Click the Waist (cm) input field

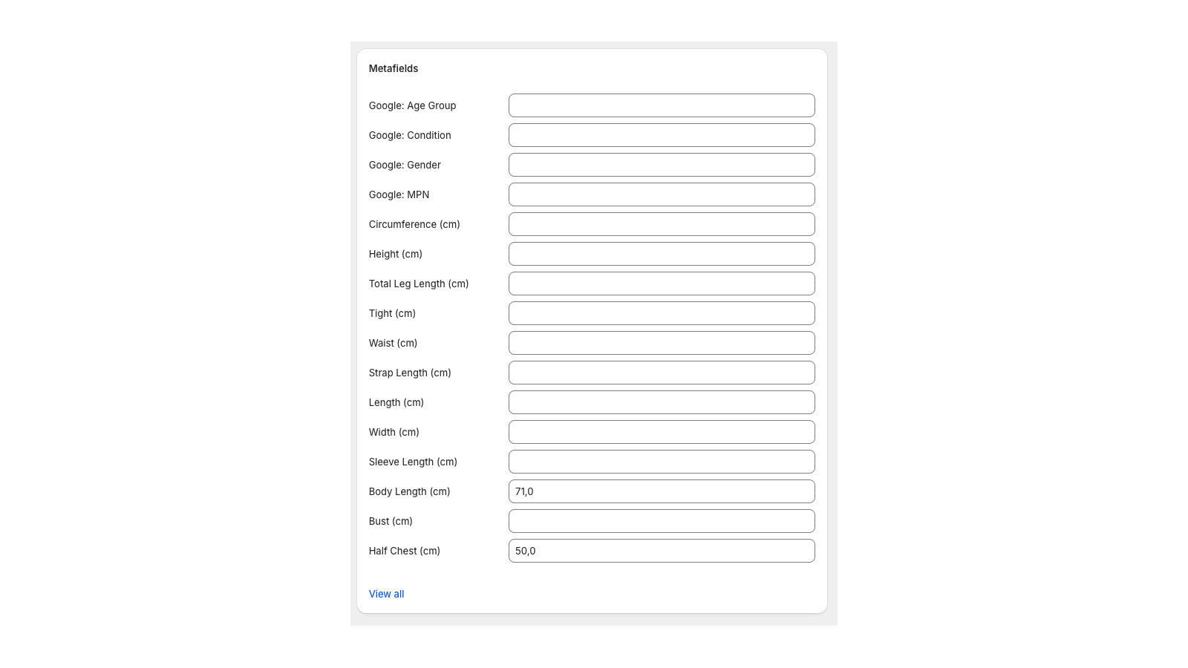click(661, 343)
